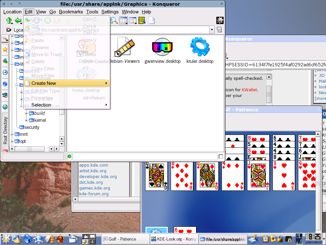
Task: Open the Tools menu
Action: [x=92, y=12]
